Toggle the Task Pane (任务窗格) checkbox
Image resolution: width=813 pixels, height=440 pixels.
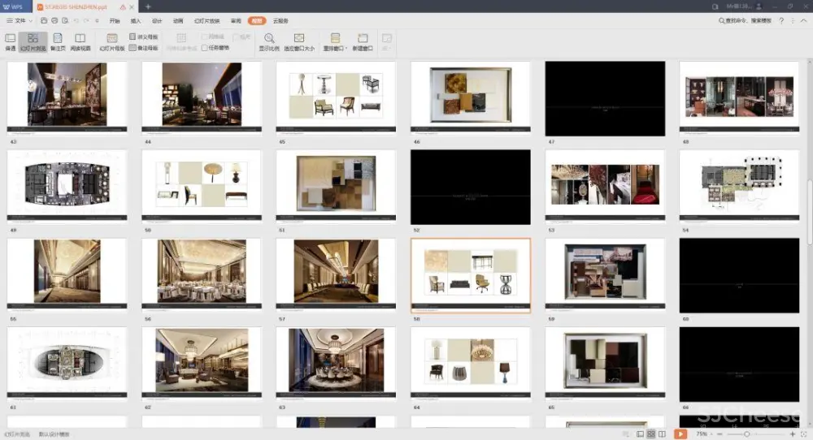205,48
